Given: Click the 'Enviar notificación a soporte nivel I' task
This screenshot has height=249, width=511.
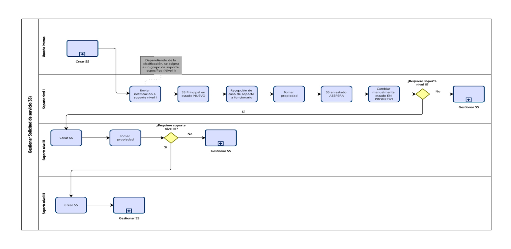Looking at the screenshot, I should (x=145, y=94).
